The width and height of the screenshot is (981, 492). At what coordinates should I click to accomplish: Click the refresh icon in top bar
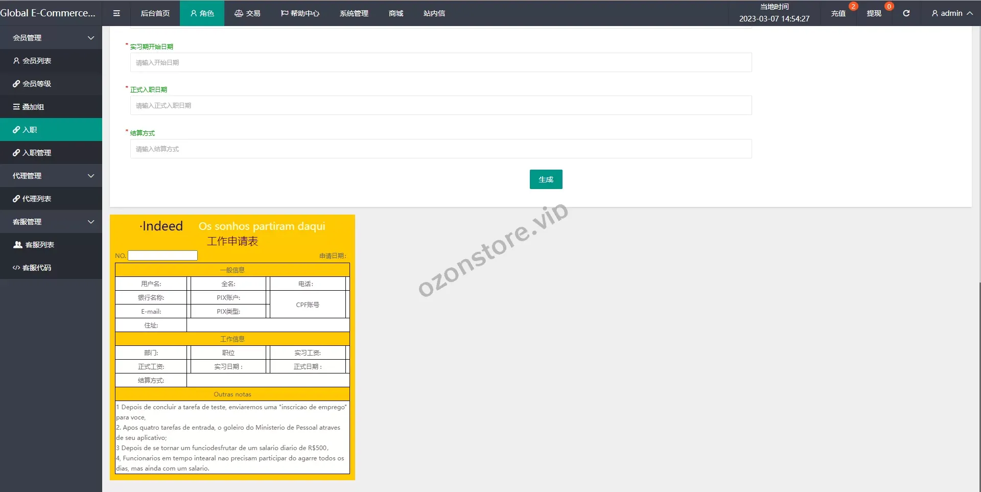906,13
